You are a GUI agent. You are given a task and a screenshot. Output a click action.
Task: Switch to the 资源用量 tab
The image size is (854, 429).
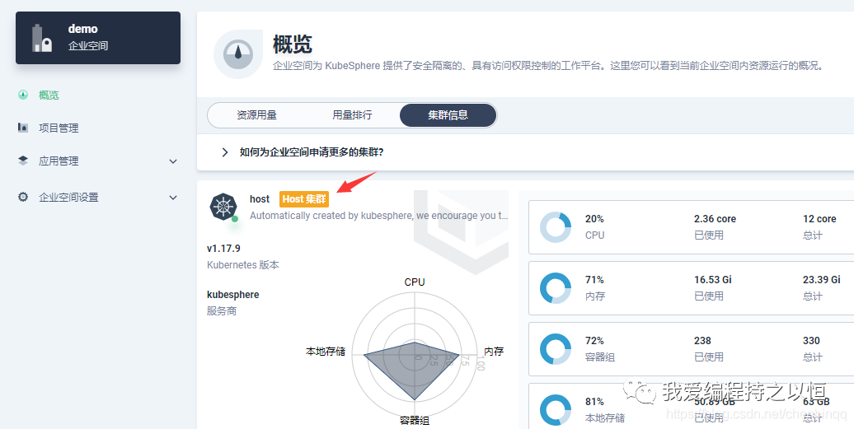point(256,115)
